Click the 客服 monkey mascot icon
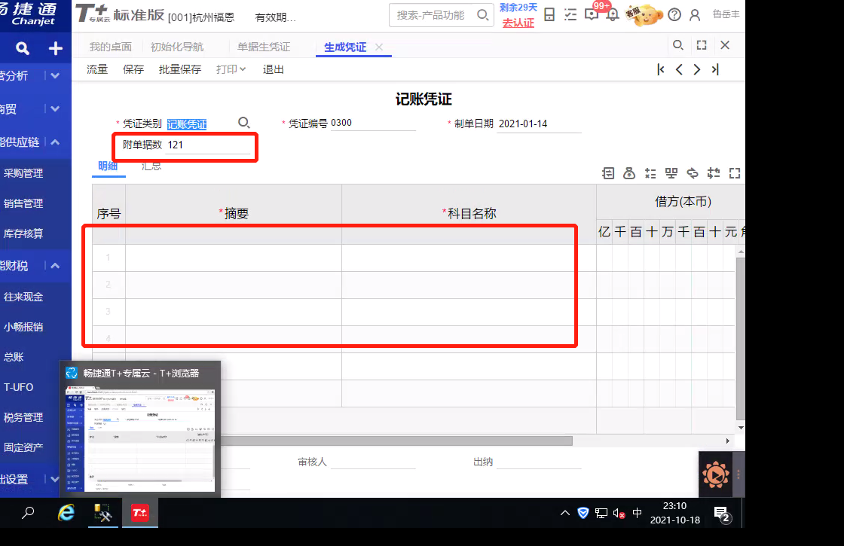This screenshot has height=546, width=844. [644, 15]
